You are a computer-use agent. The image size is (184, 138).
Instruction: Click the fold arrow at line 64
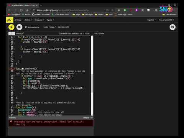tap(14, 37)
